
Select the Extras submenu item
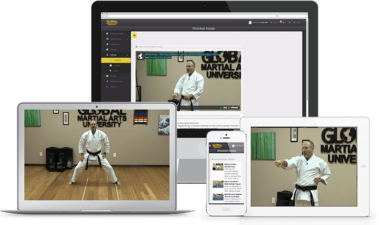tap(116, 71)
